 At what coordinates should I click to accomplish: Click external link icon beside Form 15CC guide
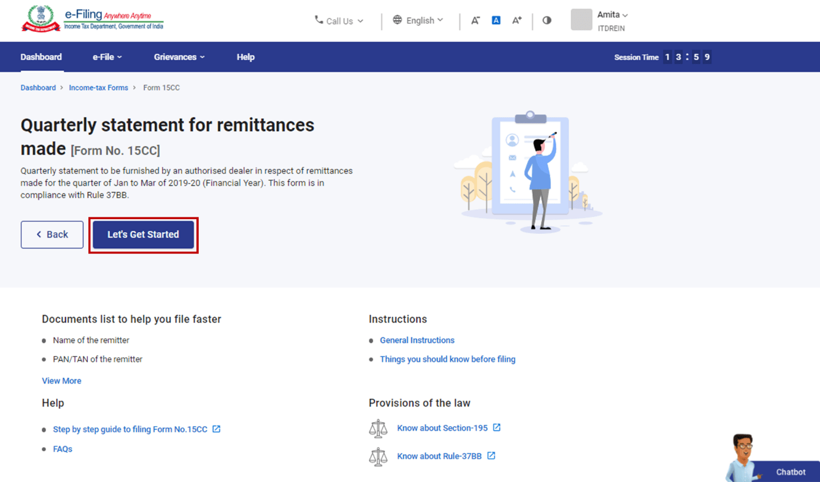point(216,429)
